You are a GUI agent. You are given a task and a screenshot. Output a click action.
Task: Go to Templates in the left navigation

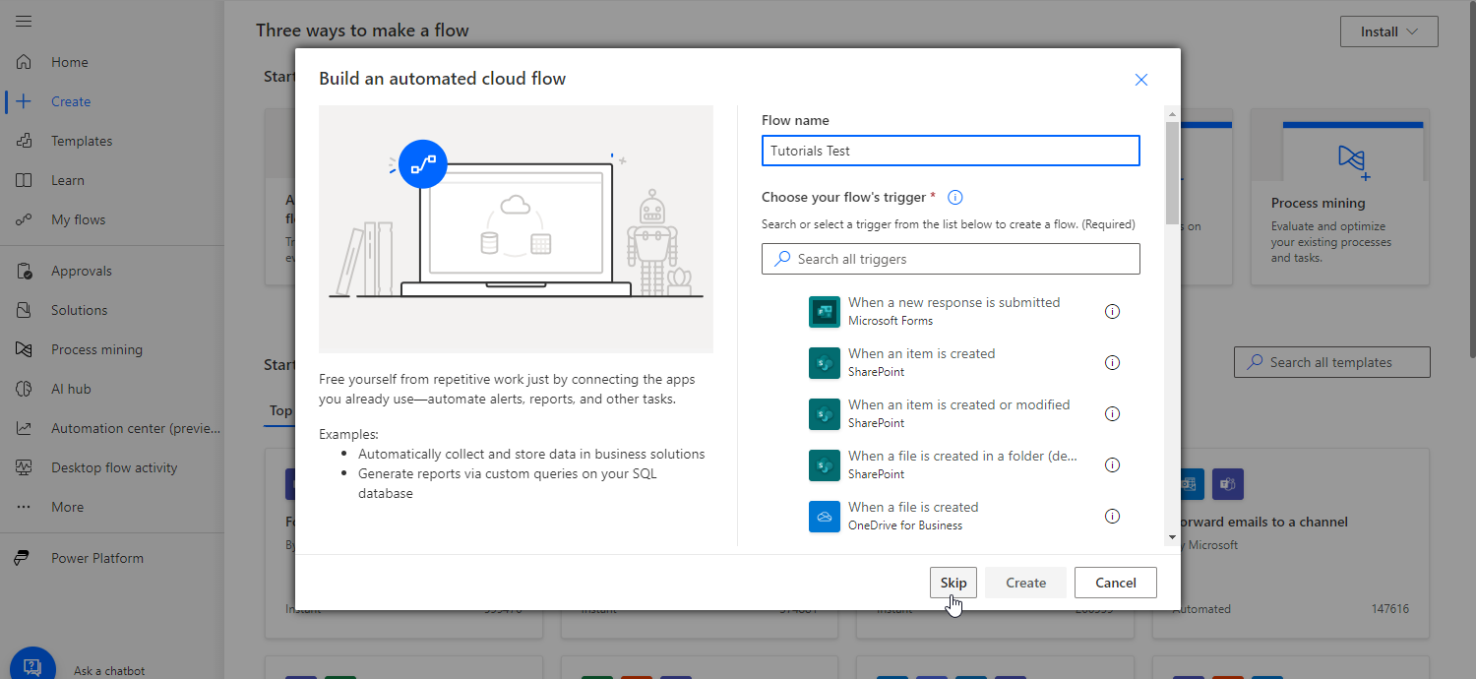point(82,141)
